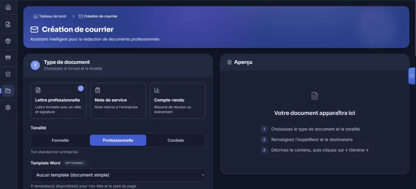Click 'Choisissez le format et la tonalité' subtitle
416x189 pixels.
pyautogui.click(x=73, y=69)
